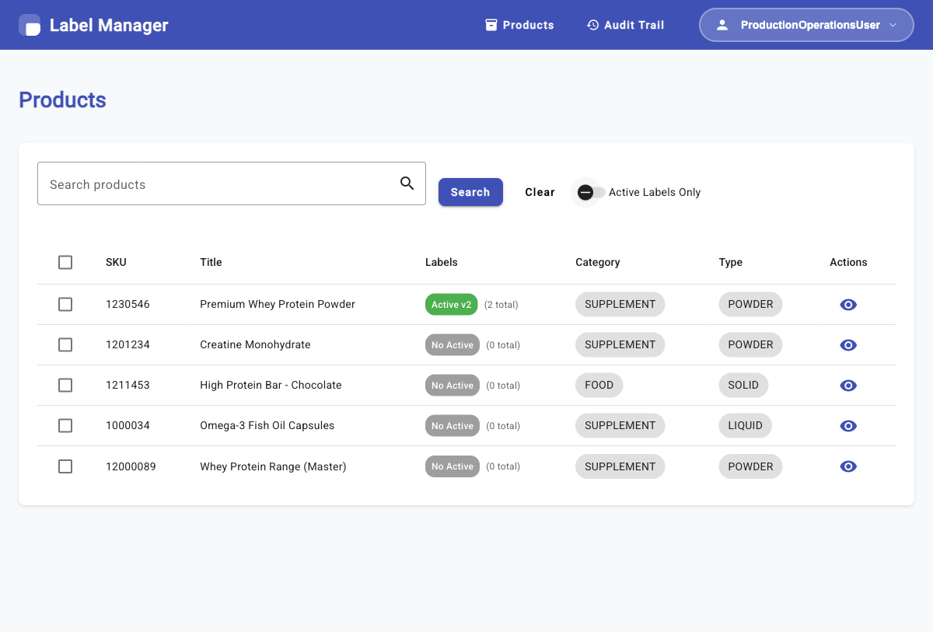Viewport: 933px width, 632px height.
Task: Click eye icon for Omega-3 Fish Oil Capsules
Action: pyautogui.click(x=848, y=426)
